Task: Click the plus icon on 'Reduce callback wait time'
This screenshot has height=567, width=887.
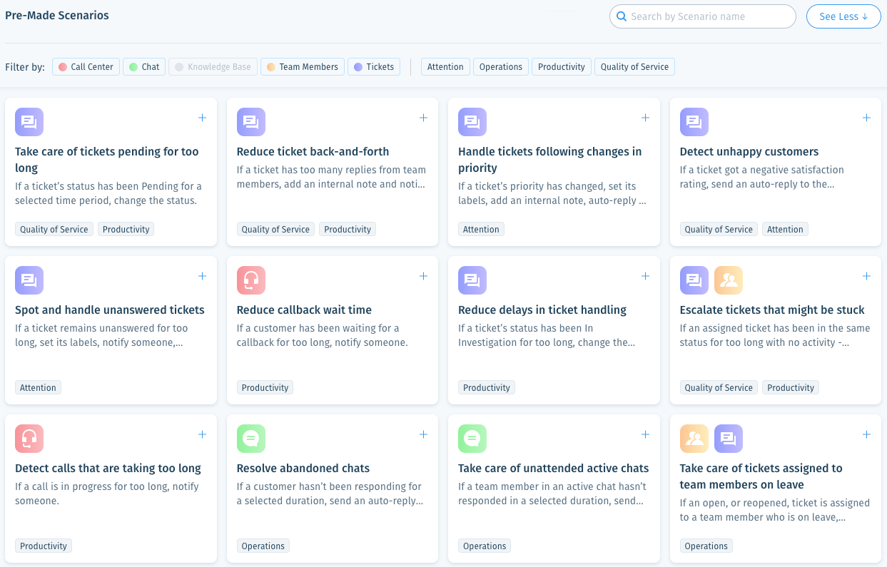Action: pyautogui.click(x=423, y=276)
